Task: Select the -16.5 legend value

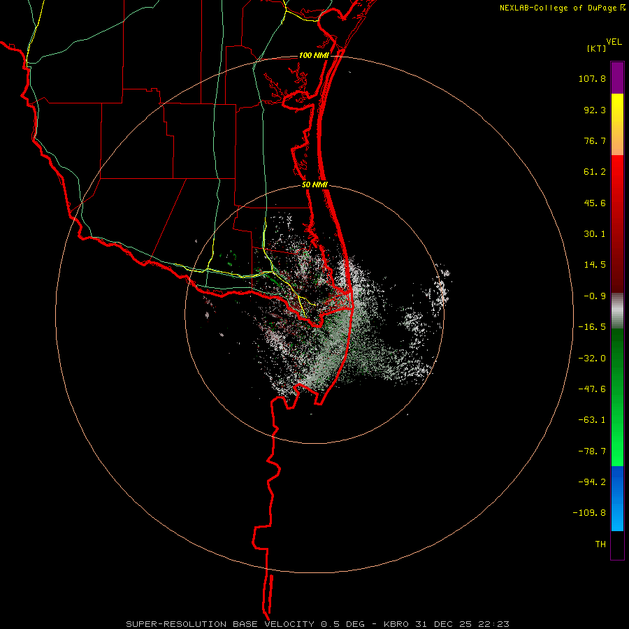Action: click(x=592, y=327)
